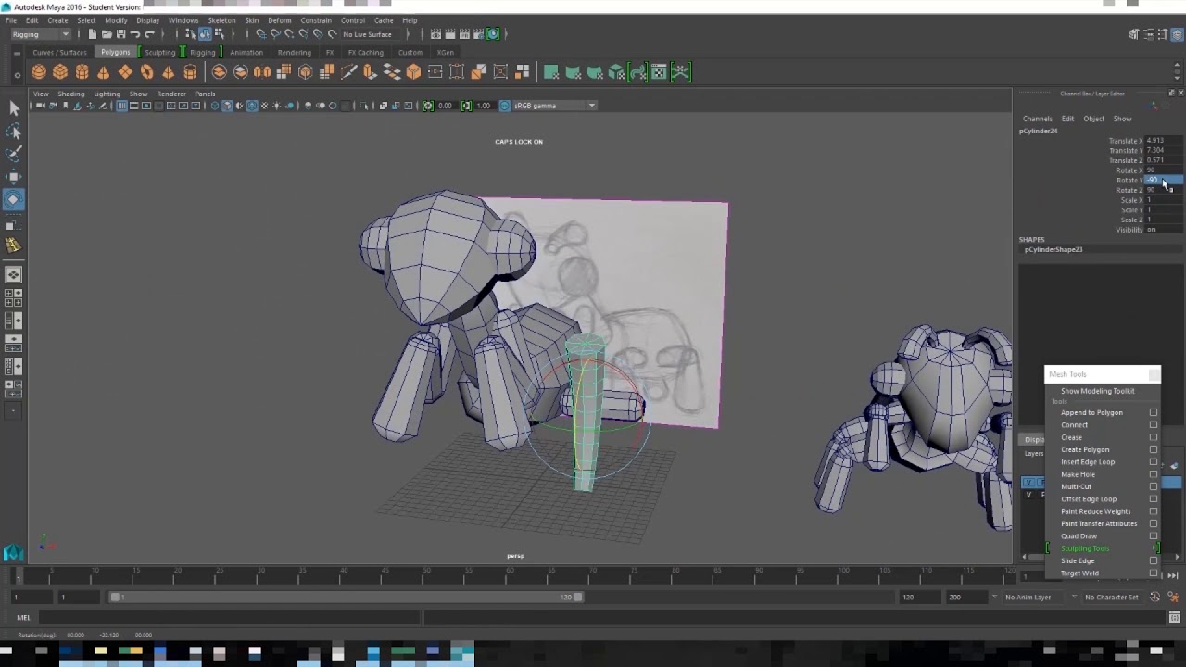Choose Create Polygon tool

pos(1085,449)
